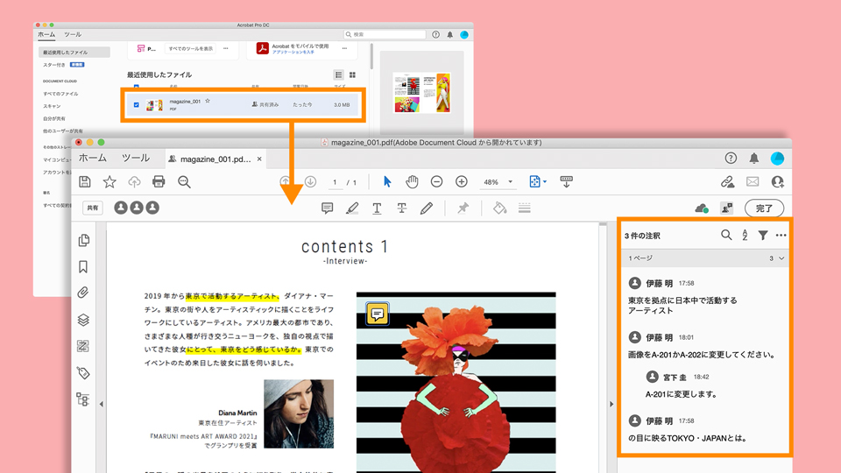Select the highlight text marker tool
The height and width of the screenshot is (473, 841).
[x=352, y=208]
